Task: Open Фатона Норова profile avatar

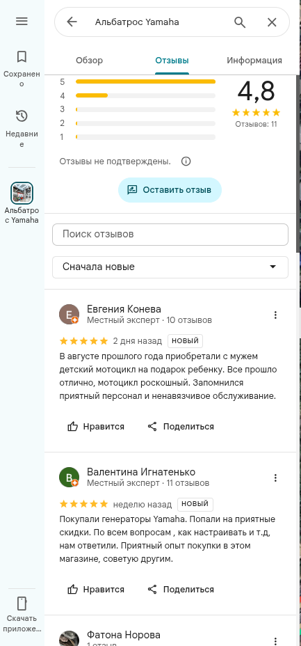Action: (x=69, y=638)
